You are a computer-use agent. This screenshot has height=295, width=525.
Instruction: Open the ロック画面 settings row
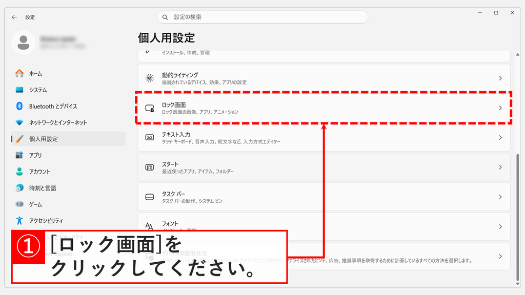324,108
